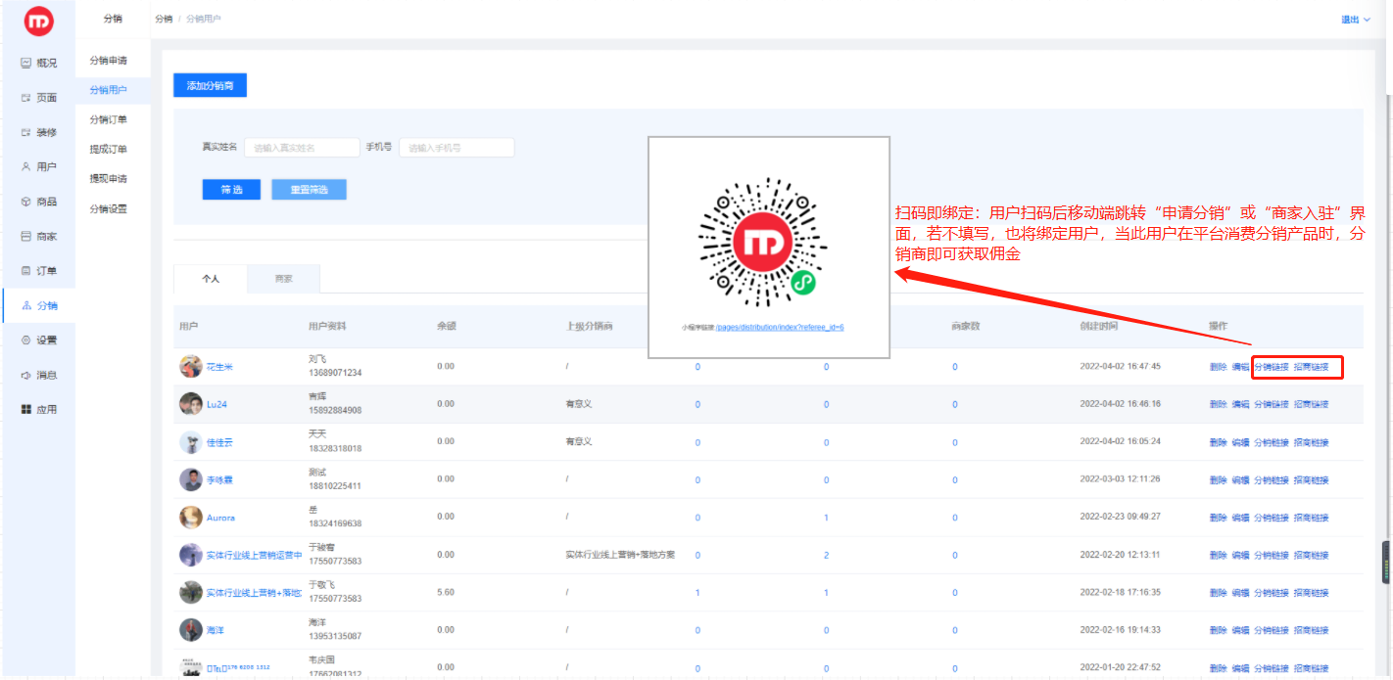This screenshot has height=680, width=1393.
Task: Click phone number 13689071234
Action: [x=335, y=373]
